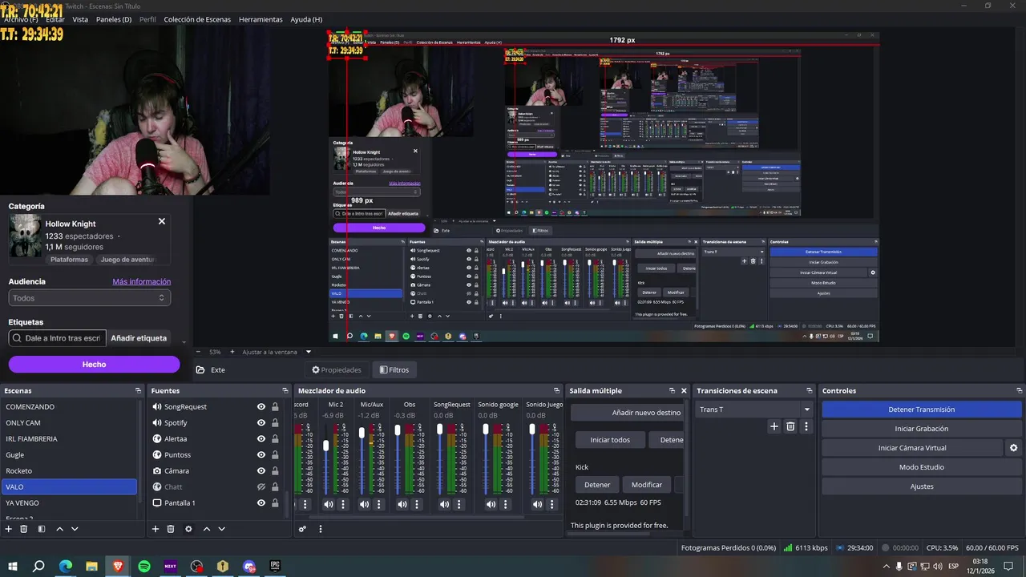Click Iniciar Cámara Virtual button
The height and width of the screenshot is (577, 1026).
(912, 448)
